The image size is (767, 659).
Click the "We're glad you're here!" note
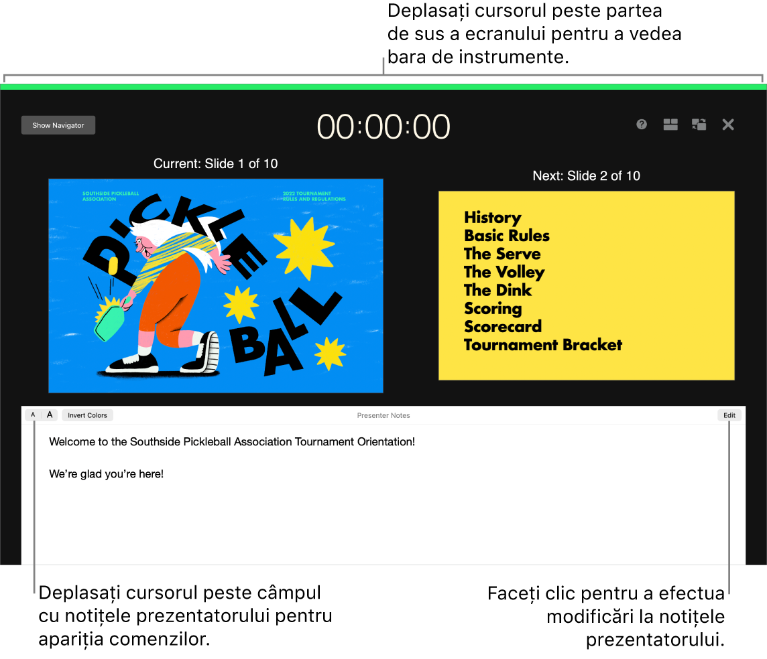[106, 474]
